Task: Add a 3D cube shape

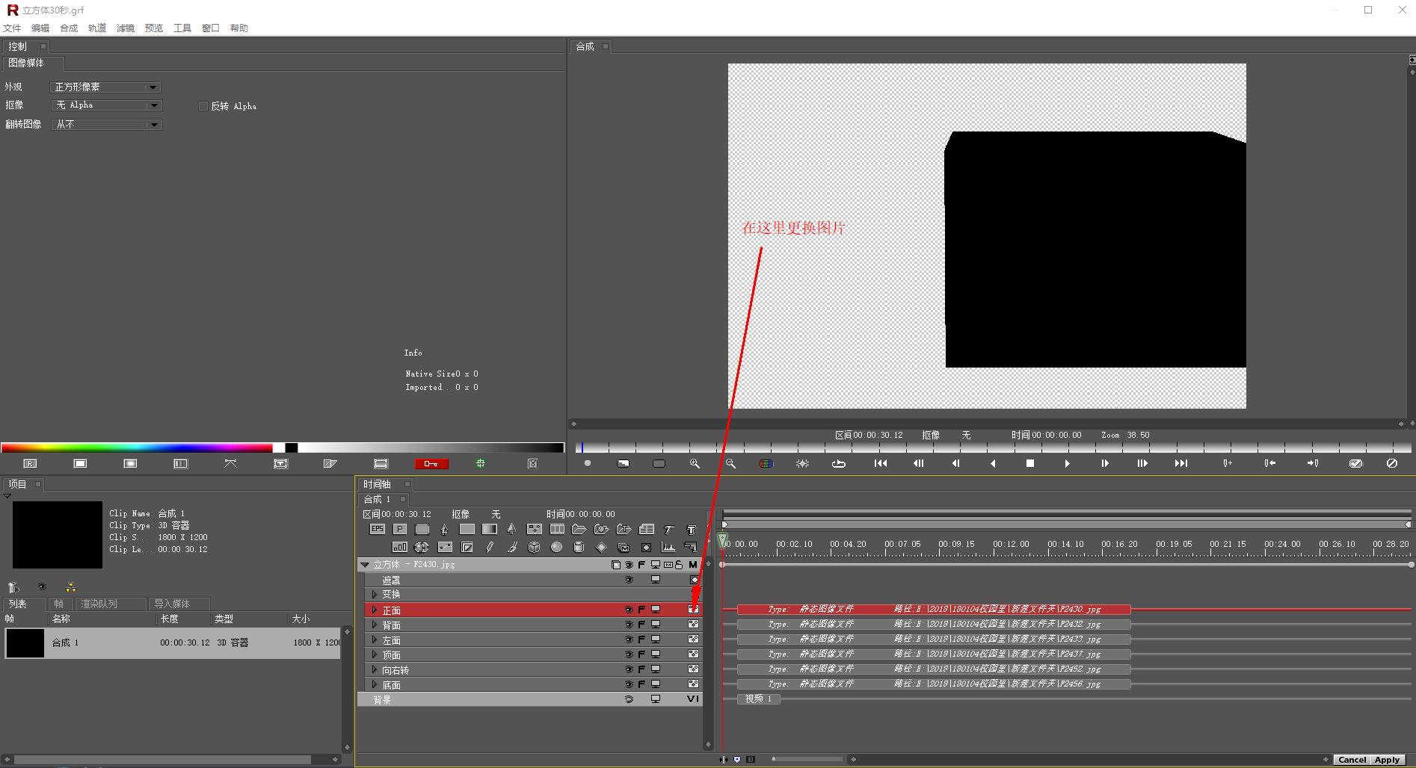Action: coord(534,548)
